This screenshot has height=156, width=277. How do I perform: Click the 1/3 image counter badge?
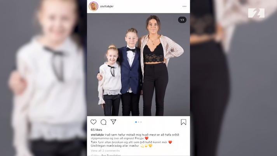point(182,20)
